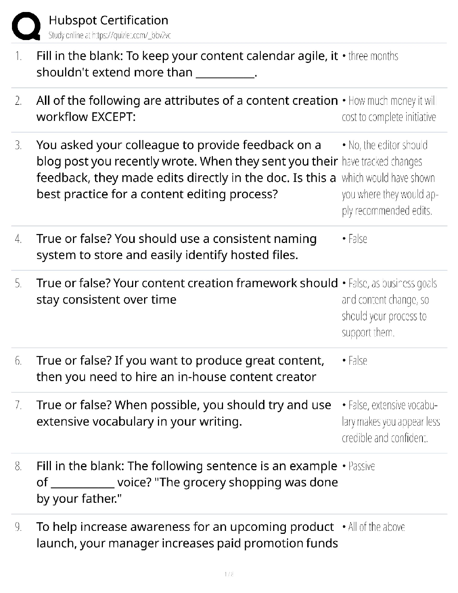Viewport: 458px width, 593px height.
Task: Select question 4 about consistent naming system
Action: (177, 247)
